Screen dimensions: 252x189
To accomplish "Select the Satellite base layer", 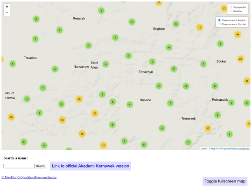I will click(x=231, y=11).
